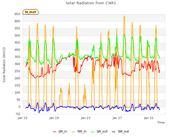Screen dimensions: 182x137
Task: Click the highest orange SW_in peak near 640
Action: [x=124, y=16]
